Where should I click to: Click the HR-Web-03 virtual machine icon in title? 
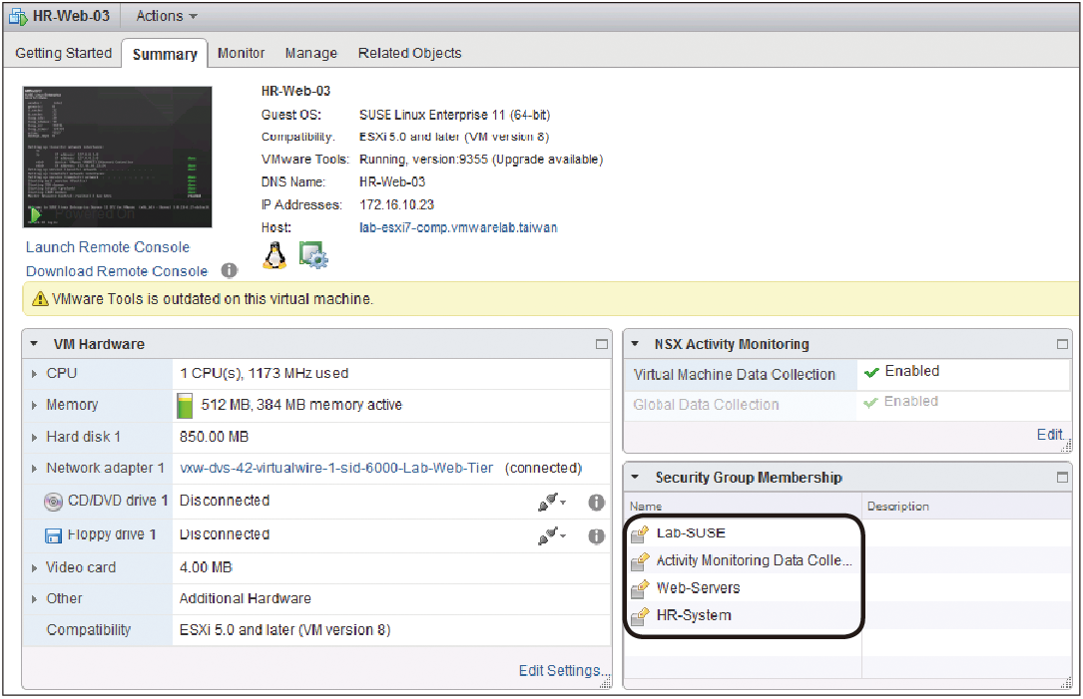click(x=18, y=16)
